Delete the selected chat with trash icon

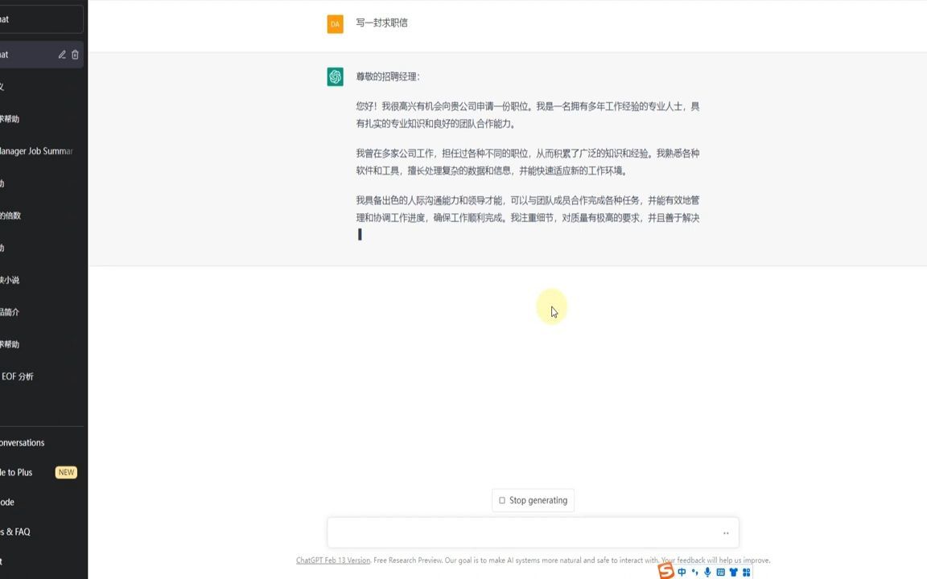pos(75,55)
